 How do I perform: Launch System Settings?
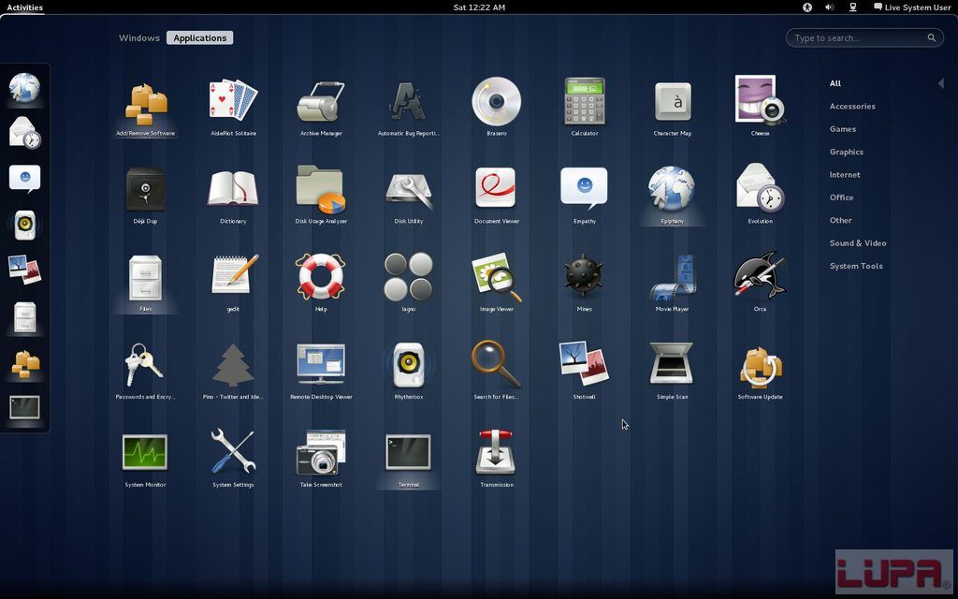coord(233,459)
